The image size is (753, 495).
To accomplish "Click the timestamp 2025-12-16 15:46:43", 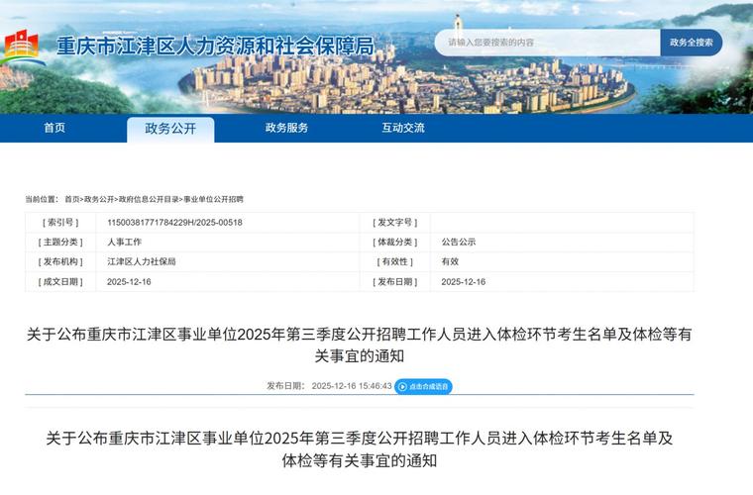I will click(352, 386).
